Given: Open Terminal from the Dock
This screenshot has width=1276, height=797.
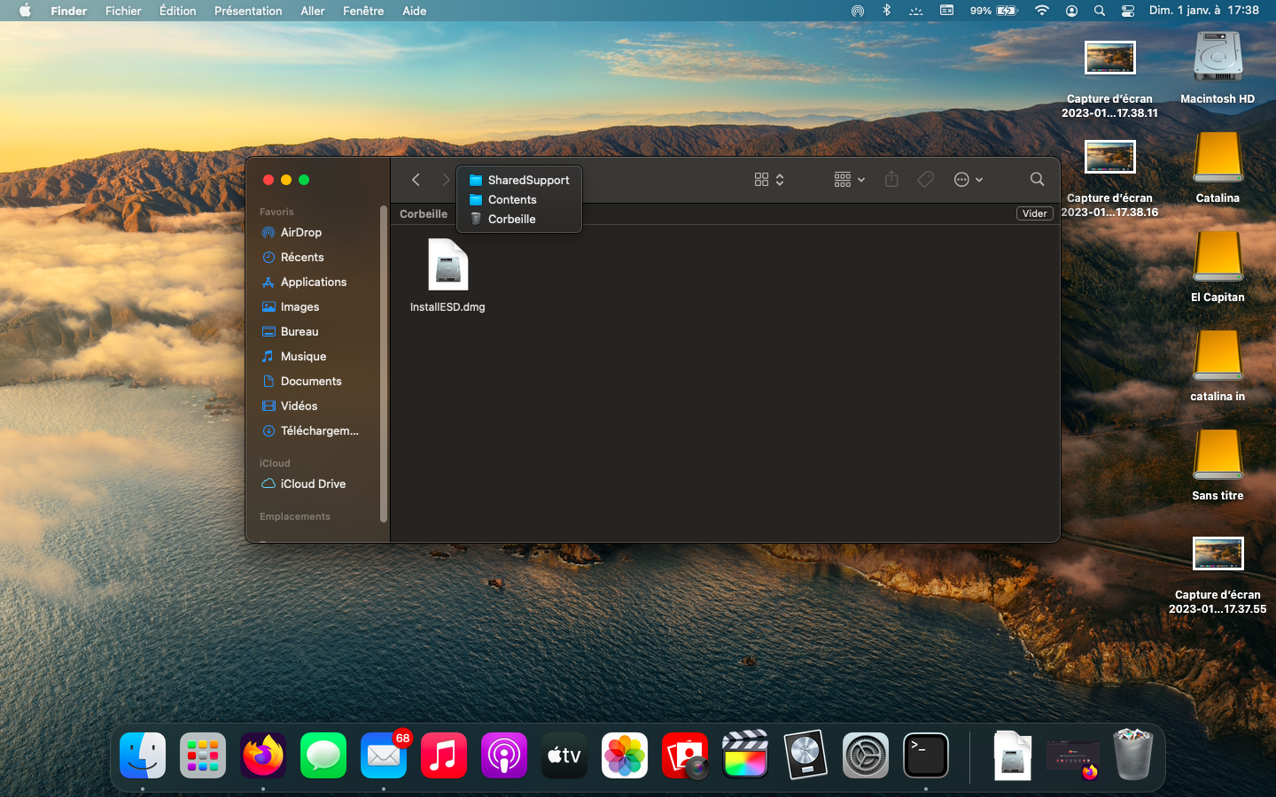Looking at the screenshot, I should 925,756.
